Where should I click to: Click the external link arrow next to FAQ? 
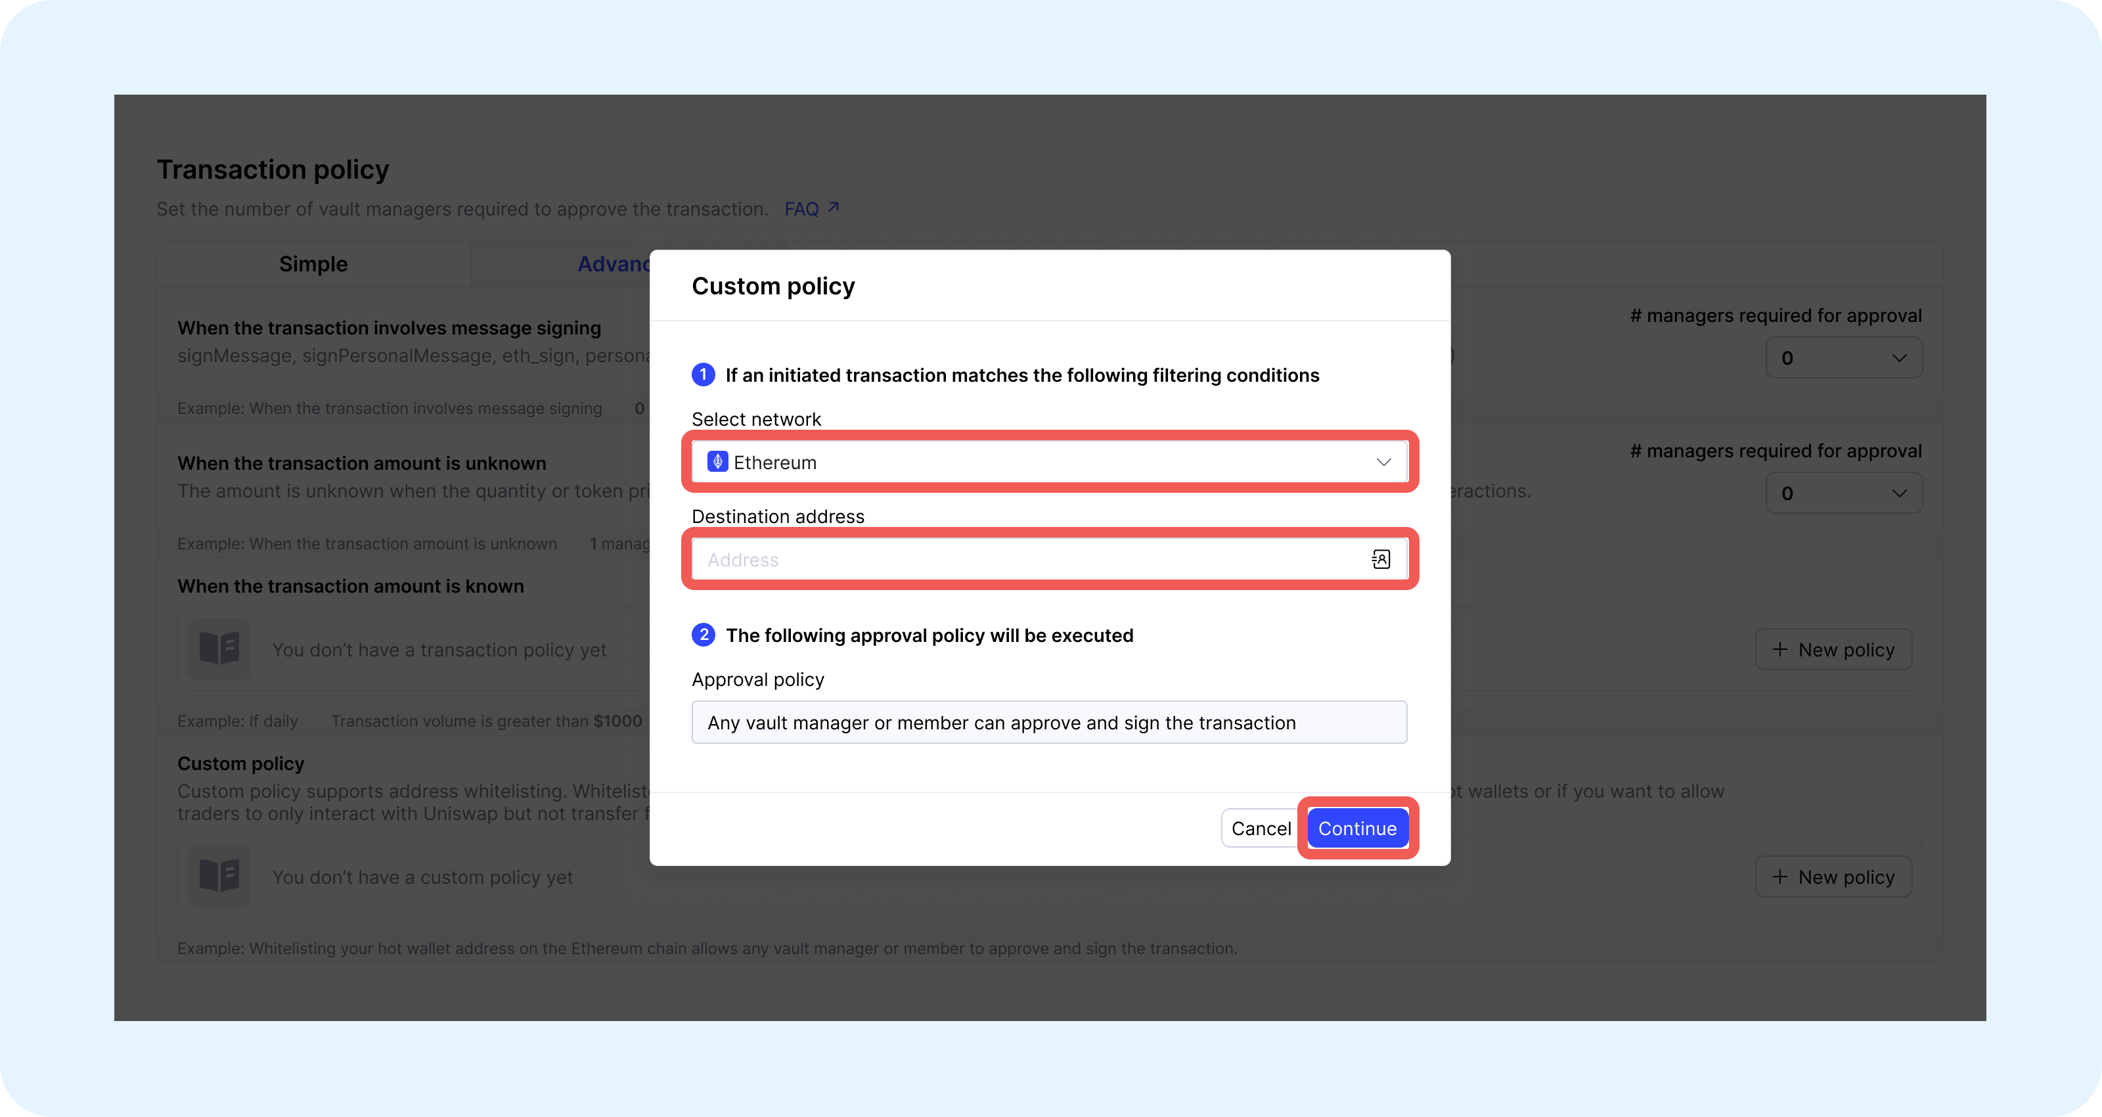pos(833,206)
